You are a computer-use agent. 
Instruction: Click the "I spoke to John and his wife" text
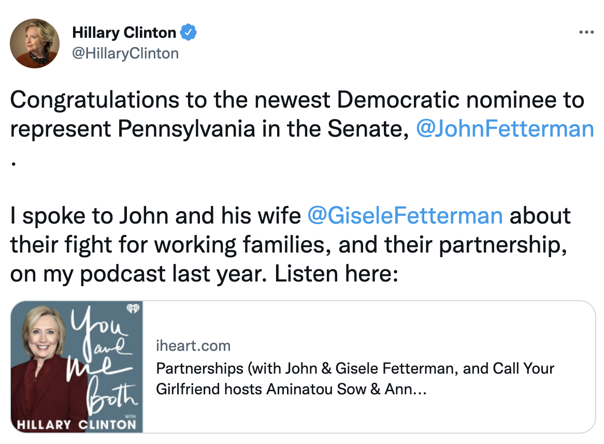[155, 215]
